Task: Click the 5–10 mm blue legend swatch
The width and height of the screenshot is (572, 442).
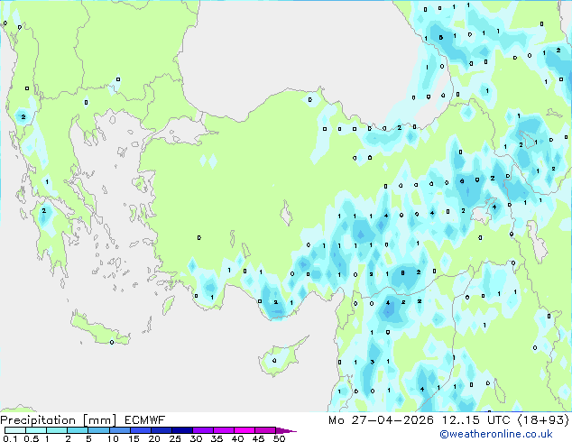Action: click(x=99, y=430)
